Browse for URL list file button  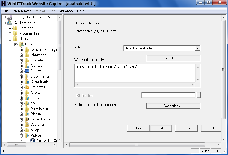pyautogui.click(x=198, y=95)
